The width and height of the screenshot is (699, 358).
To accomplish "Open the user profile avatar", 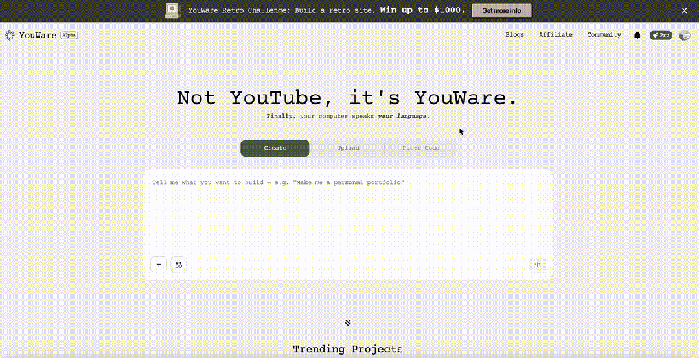I will [684, 36].
